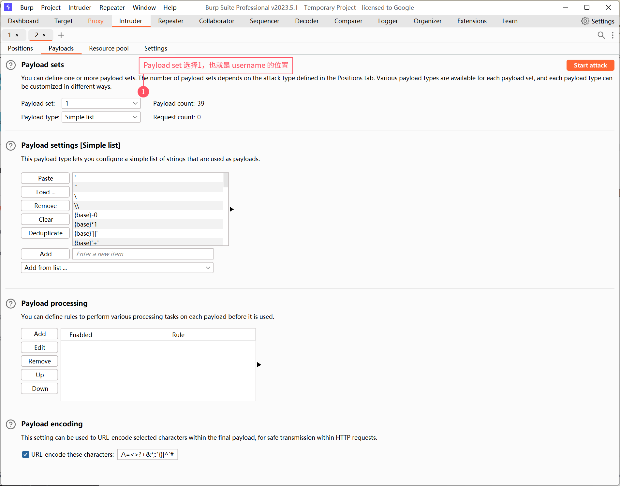
Task: Switch to the Comparer tab
Action: pos(348,21)
